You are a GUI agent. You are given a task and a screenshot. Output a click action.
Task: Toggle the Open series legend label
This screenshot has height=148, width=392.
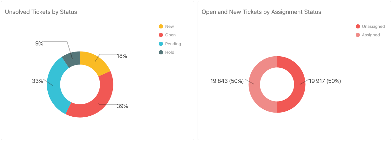(170, 35)
